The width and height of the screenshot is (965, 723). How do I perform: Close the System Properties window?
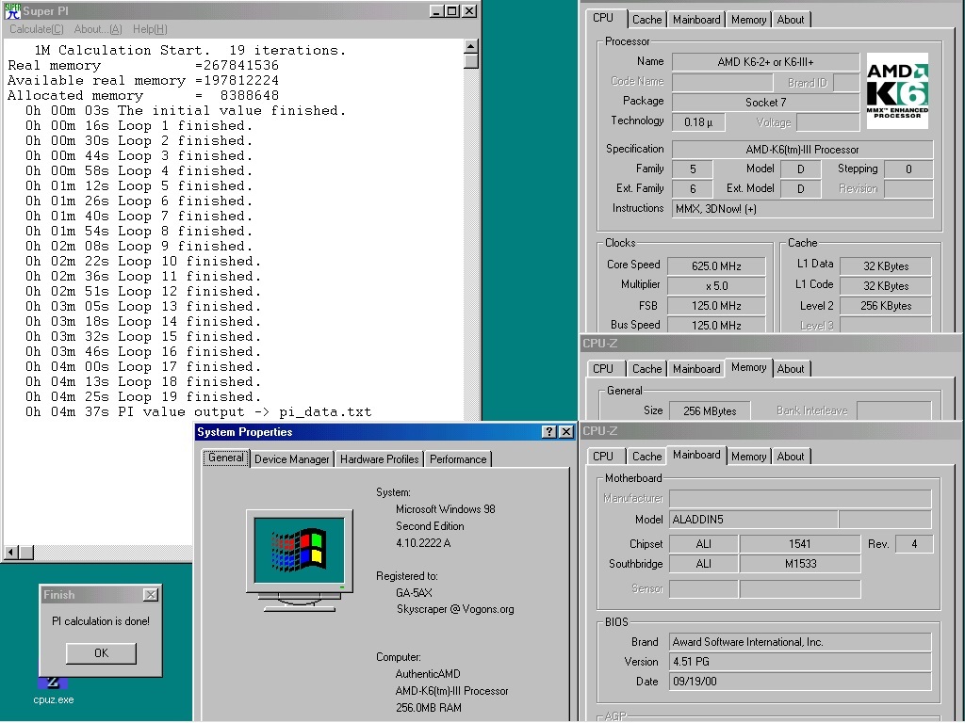(x=565, y=432)
